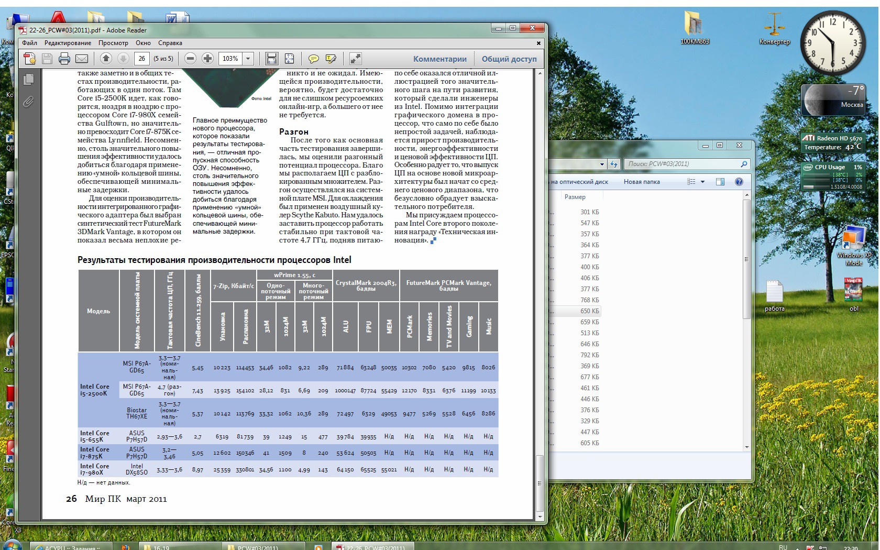Click the Print icon in Adobe Reader
Viewport: 880px width, 550px height.
coord(64,59)
